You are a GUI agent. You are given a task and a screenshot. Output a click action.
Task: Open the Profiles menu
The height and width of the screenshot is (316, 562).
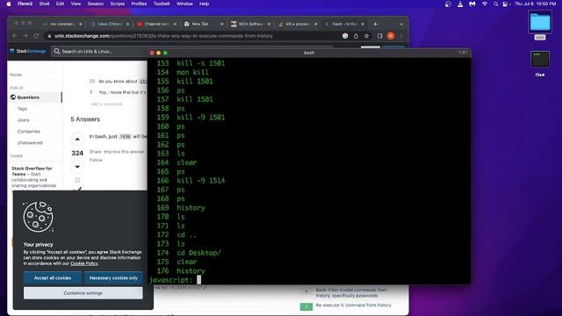coord(139,4)
